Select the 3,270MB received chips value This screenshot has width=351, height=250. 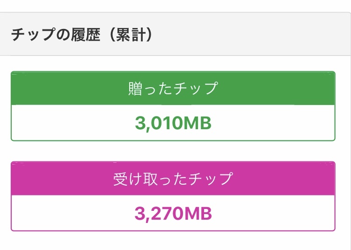[173, 214]
